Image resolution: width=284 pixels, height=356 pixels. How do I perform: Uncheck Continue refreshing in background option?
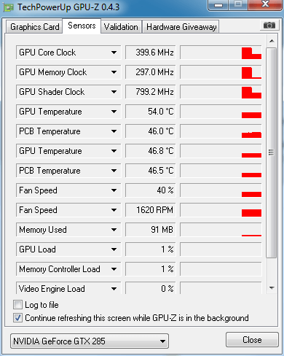point(17,318)
